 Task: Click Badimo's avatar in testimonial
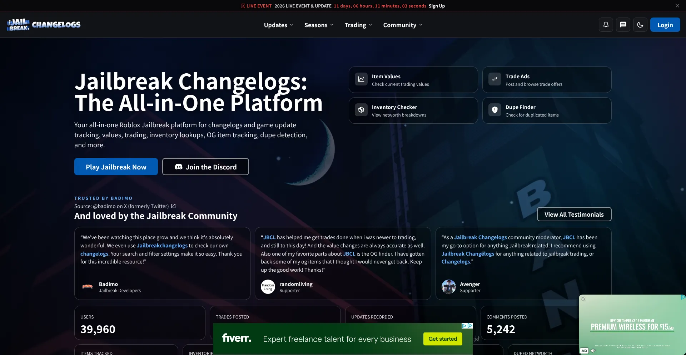tap(88, 287)
